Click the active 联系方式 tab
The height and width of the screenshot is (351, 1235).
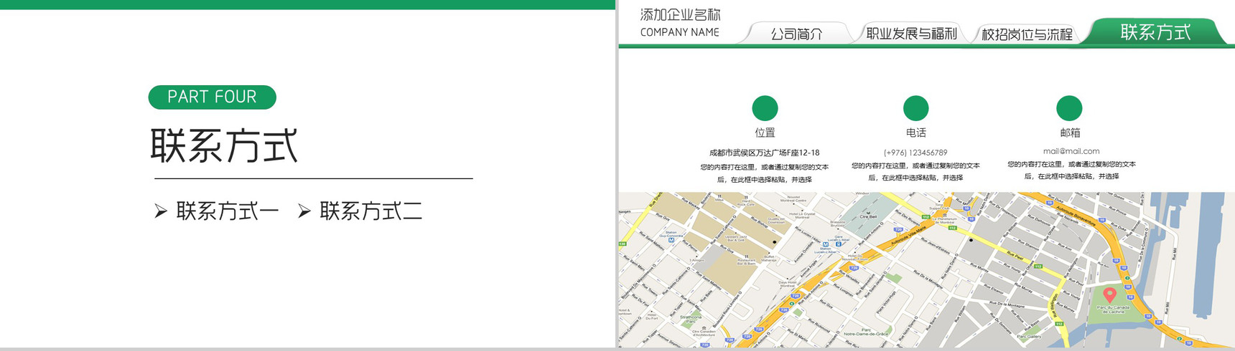(1155, 32)
